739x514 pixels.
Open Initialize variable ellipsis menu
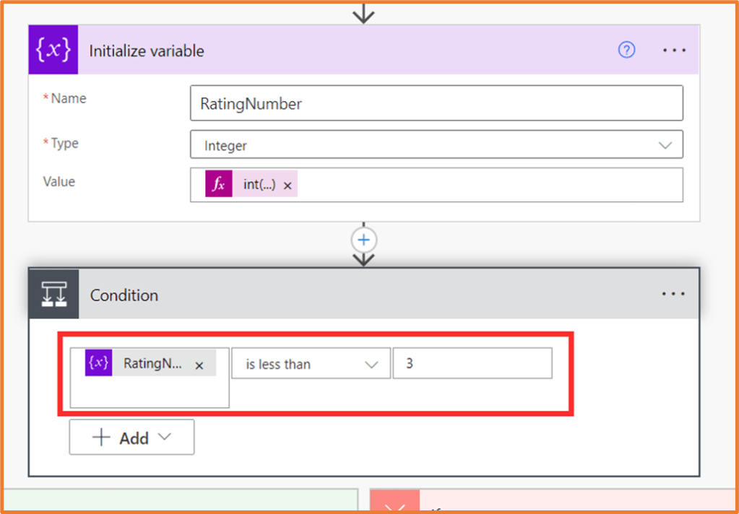[673, 50]
